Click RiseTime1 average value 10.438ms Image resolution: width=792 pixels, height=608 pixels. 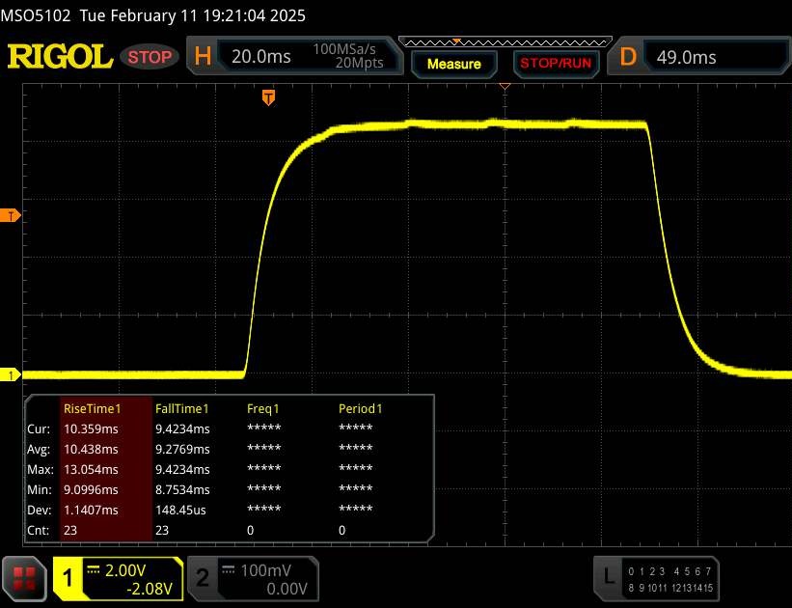coord(91,449)
